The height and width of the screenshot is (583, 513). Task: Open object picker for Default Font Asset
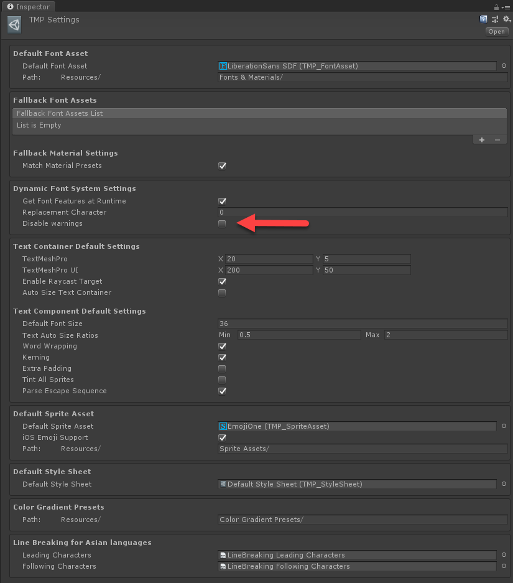(504, 66)
